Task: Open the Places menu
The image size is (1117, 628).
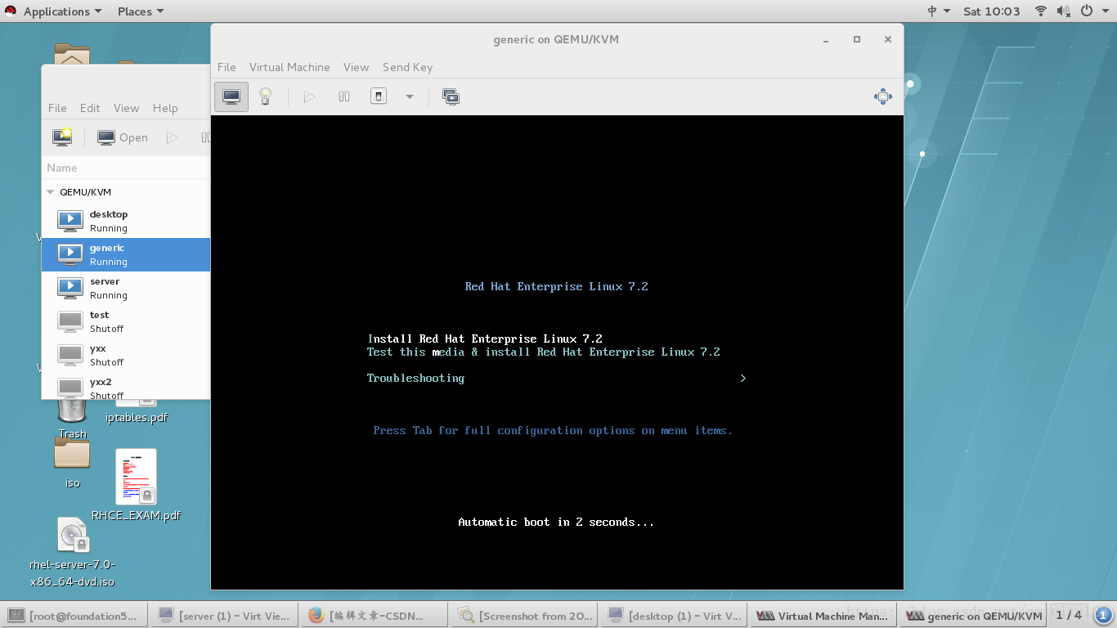Action: (140, 11)
